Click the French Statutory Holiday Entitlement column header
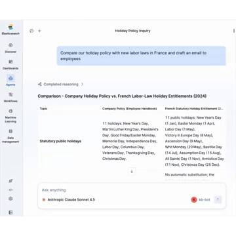Image resolution: width=236 pixels, height=236 pixels. (194, 109)
